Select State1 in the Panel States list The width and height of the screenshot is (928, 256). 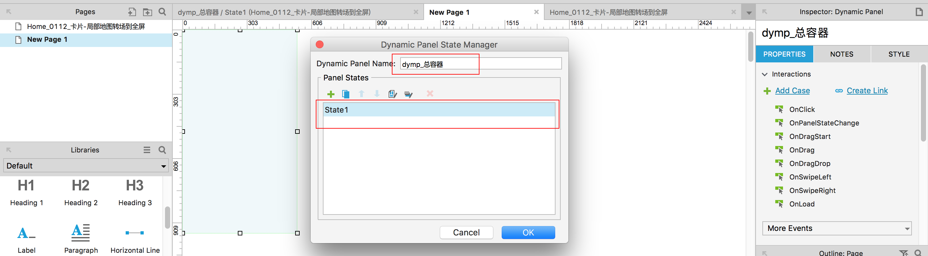coord(439,110)
